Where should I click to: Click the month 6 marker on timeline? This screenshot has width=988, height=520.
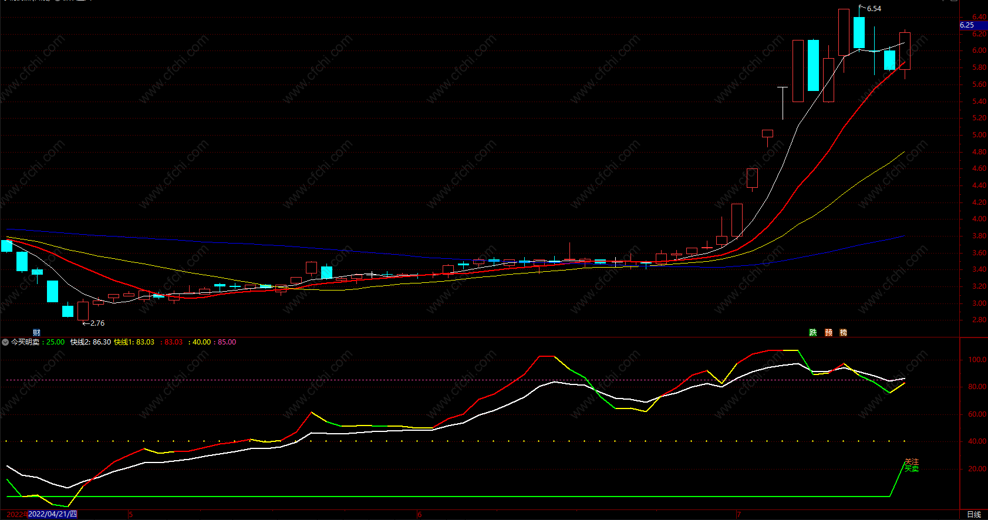pos(419,515)
